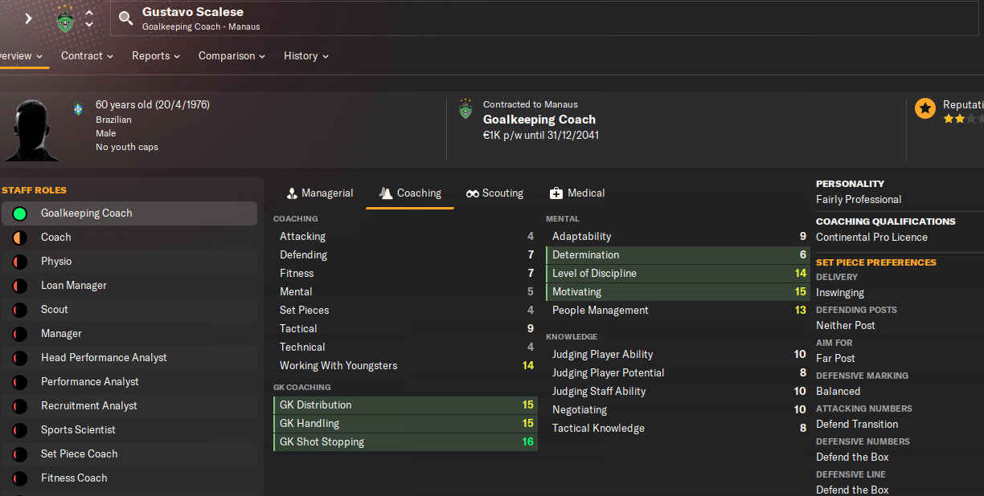Viewport: 984px width, 496px height.
Task: Click the orange Coach role suitability indicator
Action: click(20, 238)
